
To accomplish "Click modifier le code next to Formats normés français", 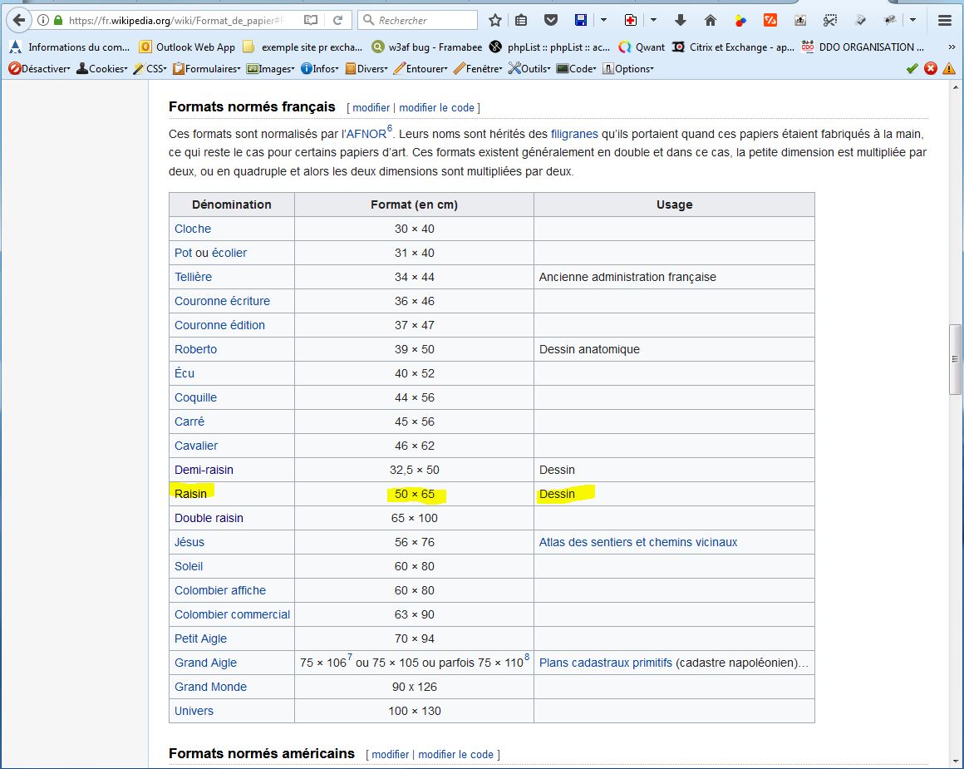I will tap(437, 107).
